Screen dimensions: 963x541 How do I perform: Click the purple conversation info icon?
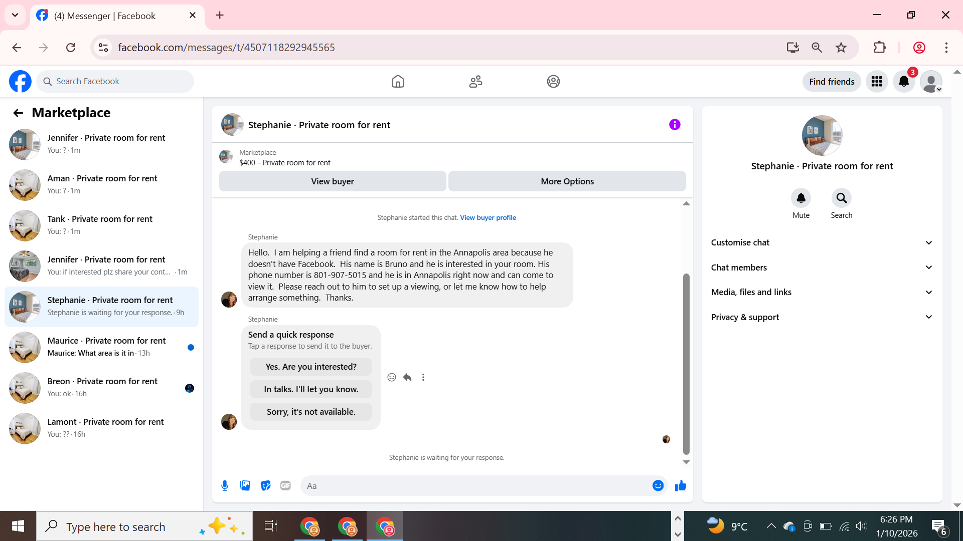[675, 125]
